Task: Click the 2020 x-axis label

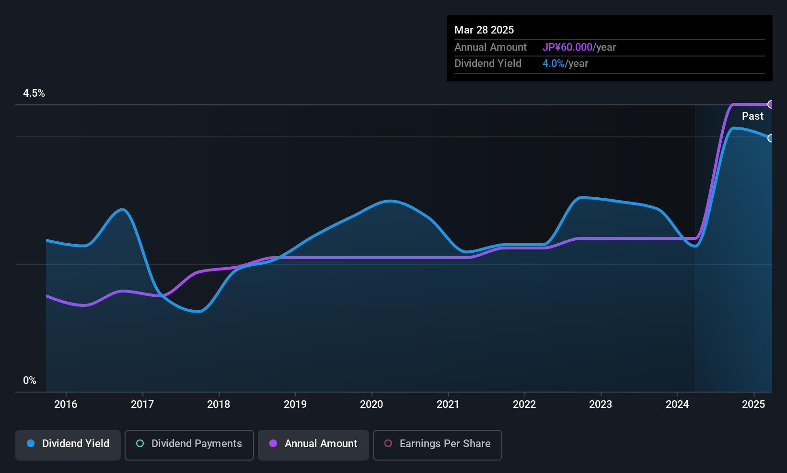Action: [371, 404]
